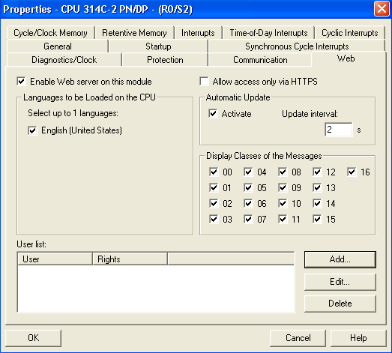The height and width of the screenshot is (353, 392).
Task: Select the Interrupts tab
Action: click(198, 33)
